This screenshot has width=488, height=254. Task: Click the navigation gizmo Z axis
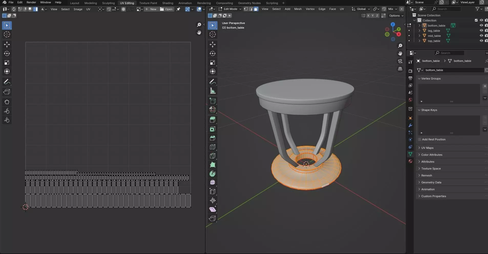[393, 24]
